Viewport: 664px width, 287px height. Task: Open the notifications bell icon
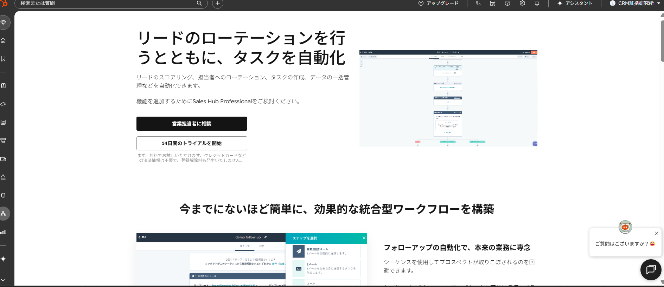click(537, 3)
